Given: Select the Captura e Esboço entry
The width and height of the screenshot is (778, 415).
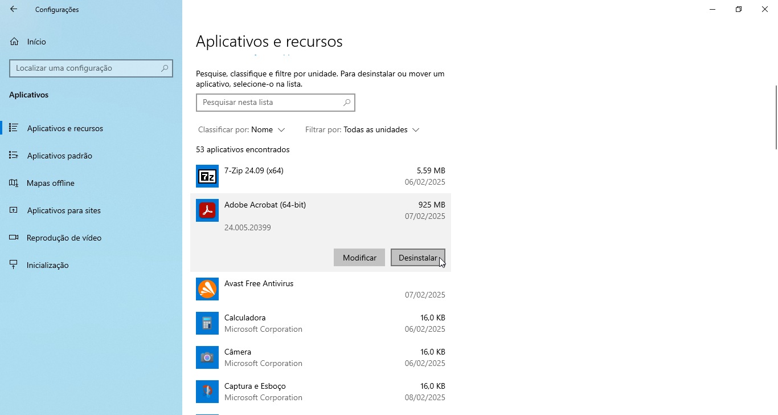Looking at the screenshot, I should click(321, 392).
